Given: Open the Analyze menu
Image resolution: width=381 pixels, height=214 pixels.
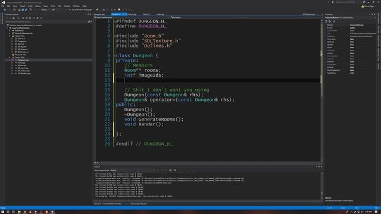Looking at the screenshot, I should [67, 6].
